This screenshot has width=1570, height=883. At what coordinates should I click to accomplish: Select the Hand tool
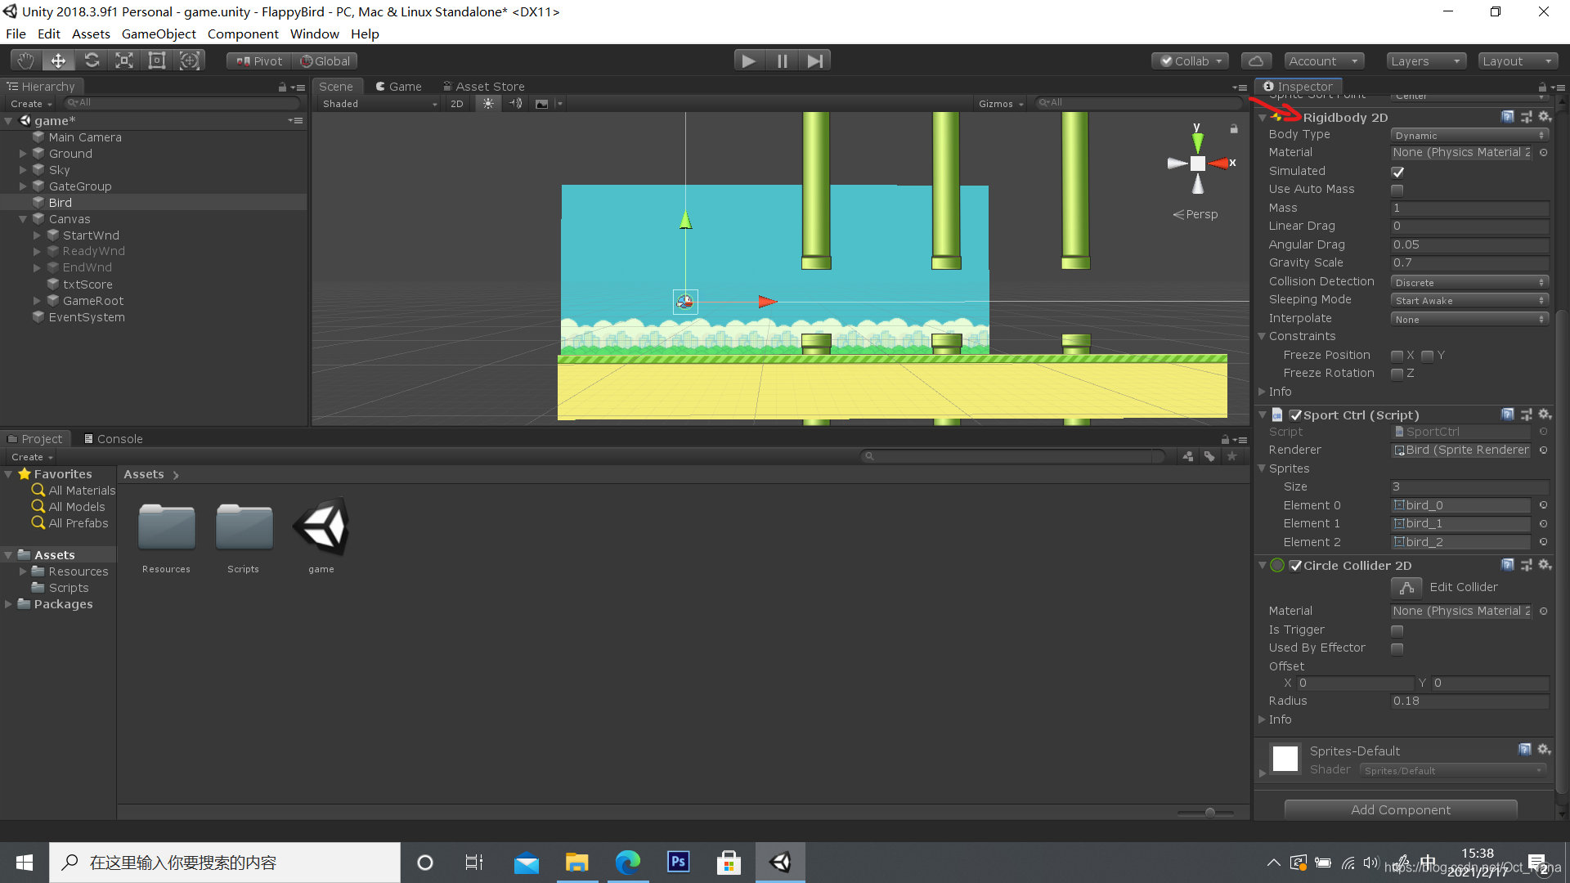coord(25,61)
